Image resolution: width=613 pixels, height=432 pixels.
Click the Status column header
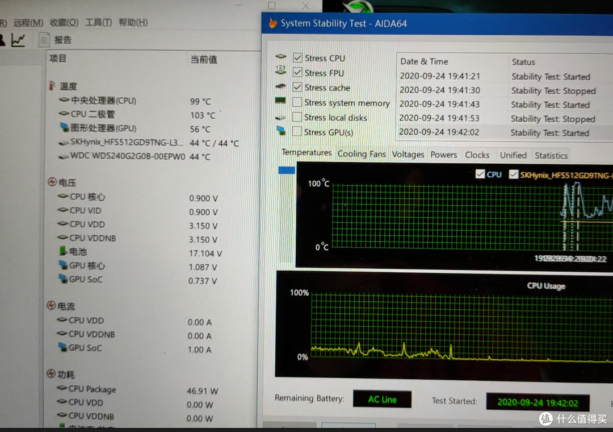523,62
